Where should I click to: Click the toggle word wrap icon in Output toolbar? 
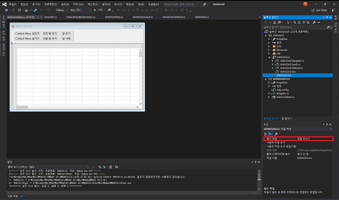(x=116, y=167)
